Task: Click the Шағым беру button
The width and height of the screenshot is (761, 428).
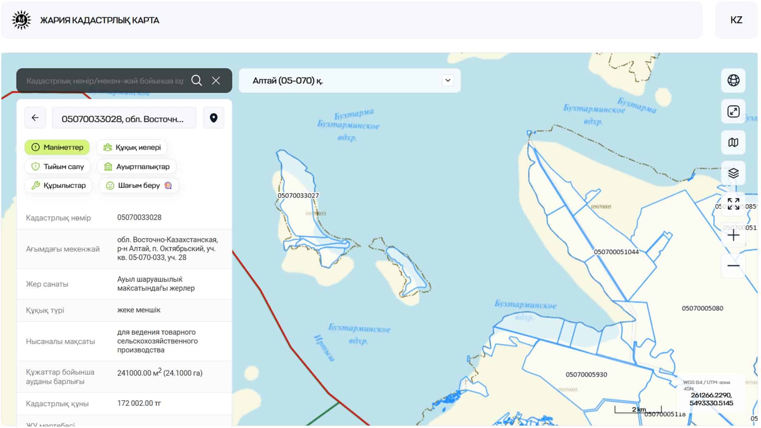Action: (139, 185)
